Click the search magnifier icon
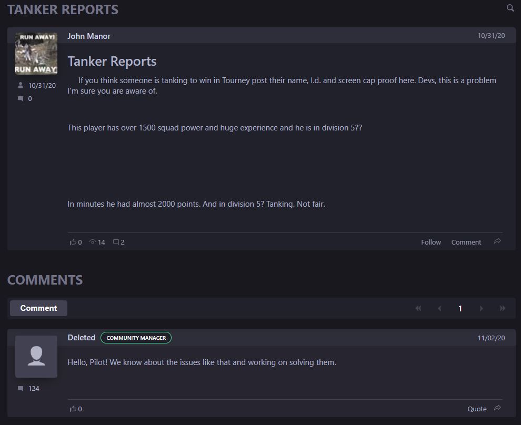The width and height of the screenshot is (521, 425). click(x=510, y=8)
